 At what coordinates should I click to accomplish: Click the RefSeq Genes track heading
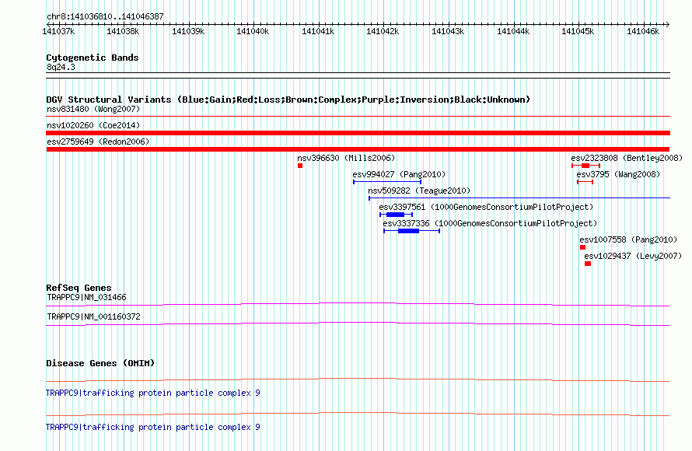[79, 288]
